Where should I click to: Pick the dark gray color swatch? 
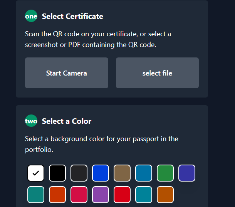coord(79,173)
